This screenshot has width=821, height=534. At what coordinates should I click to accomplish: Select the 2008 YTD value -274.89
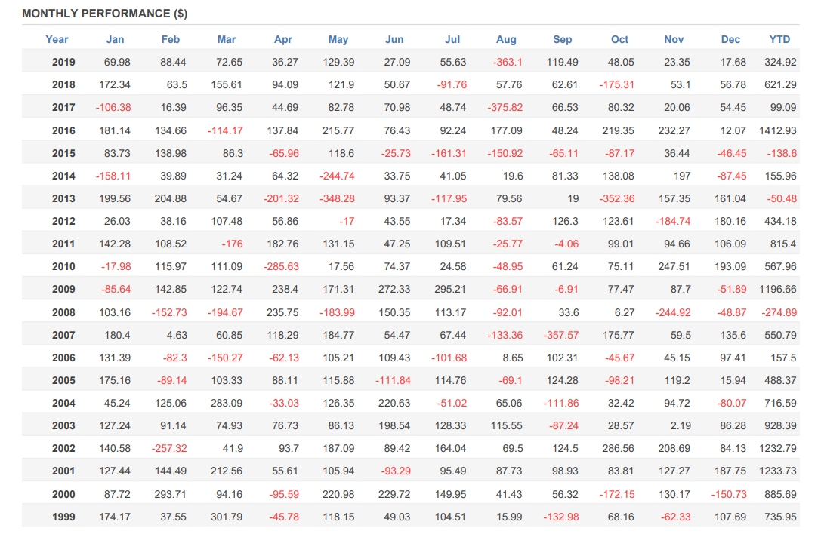click(779, 312)
